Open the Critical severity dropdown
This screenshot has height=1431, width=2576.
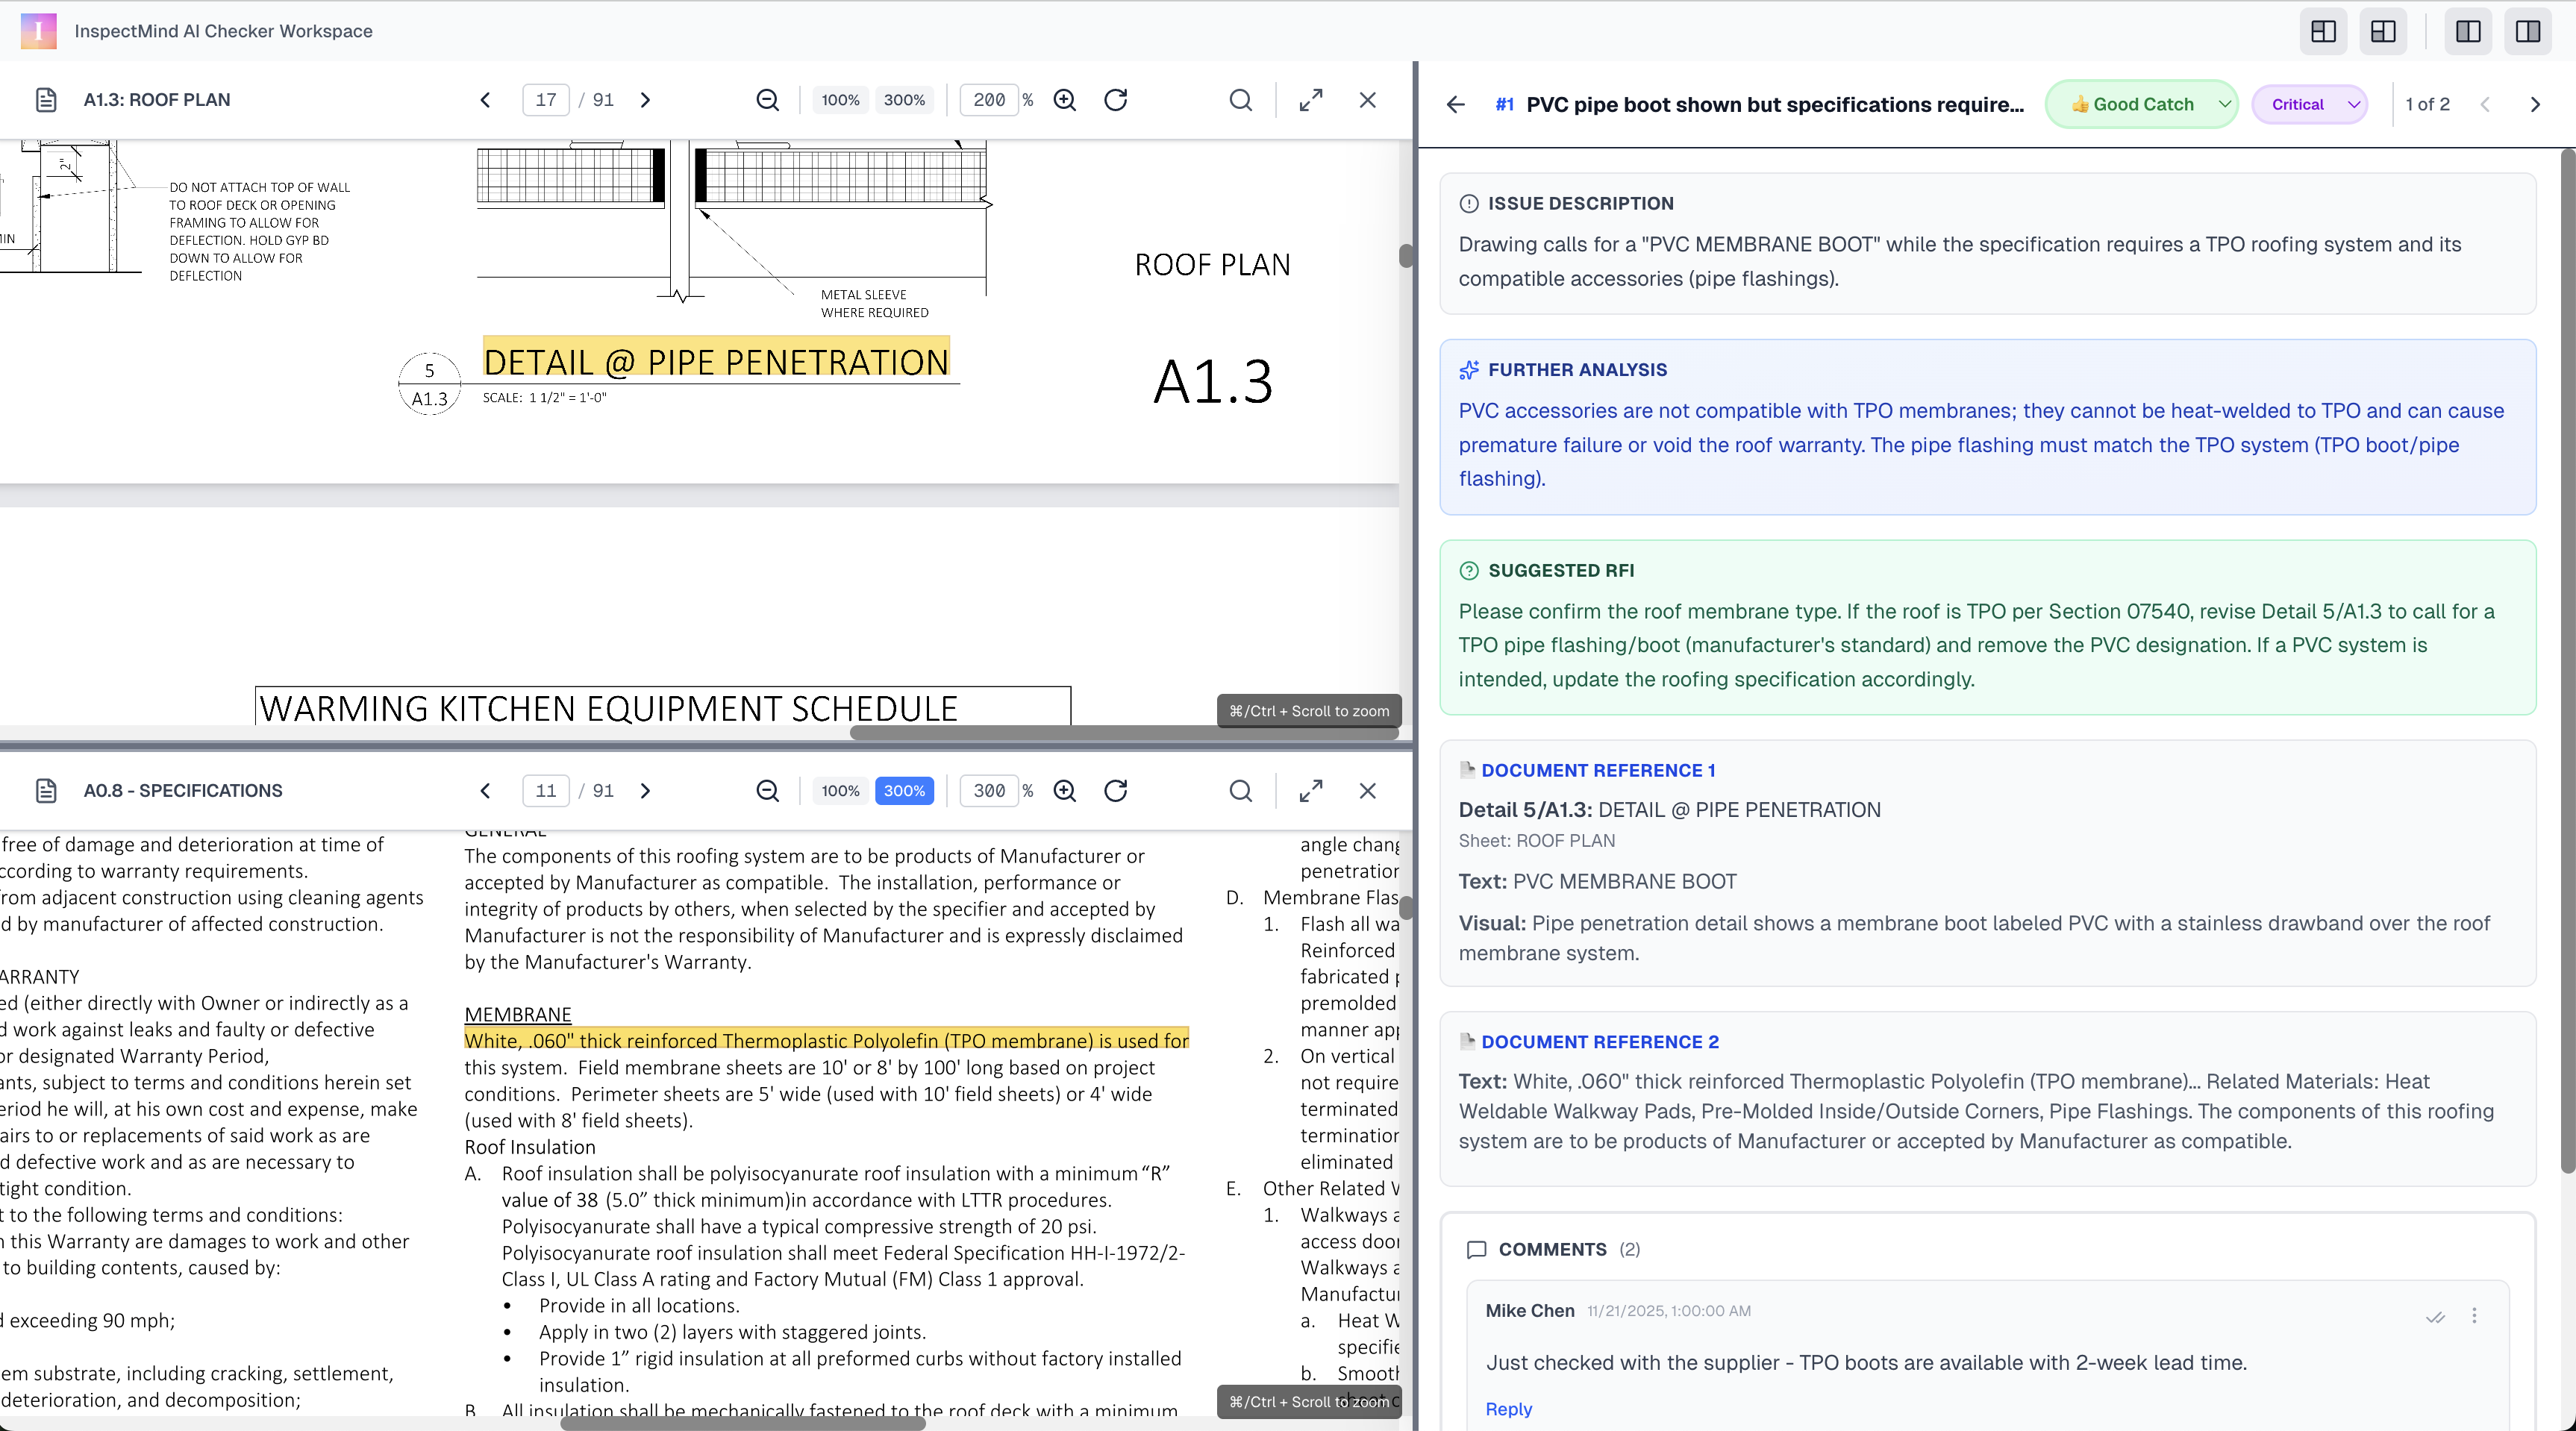[x=2309, y=104]
